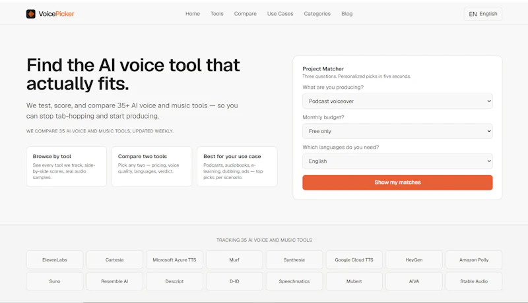Click the 'Monthly budget?' label
Screen dimensions: 528x303
click(x=323, y=117)
